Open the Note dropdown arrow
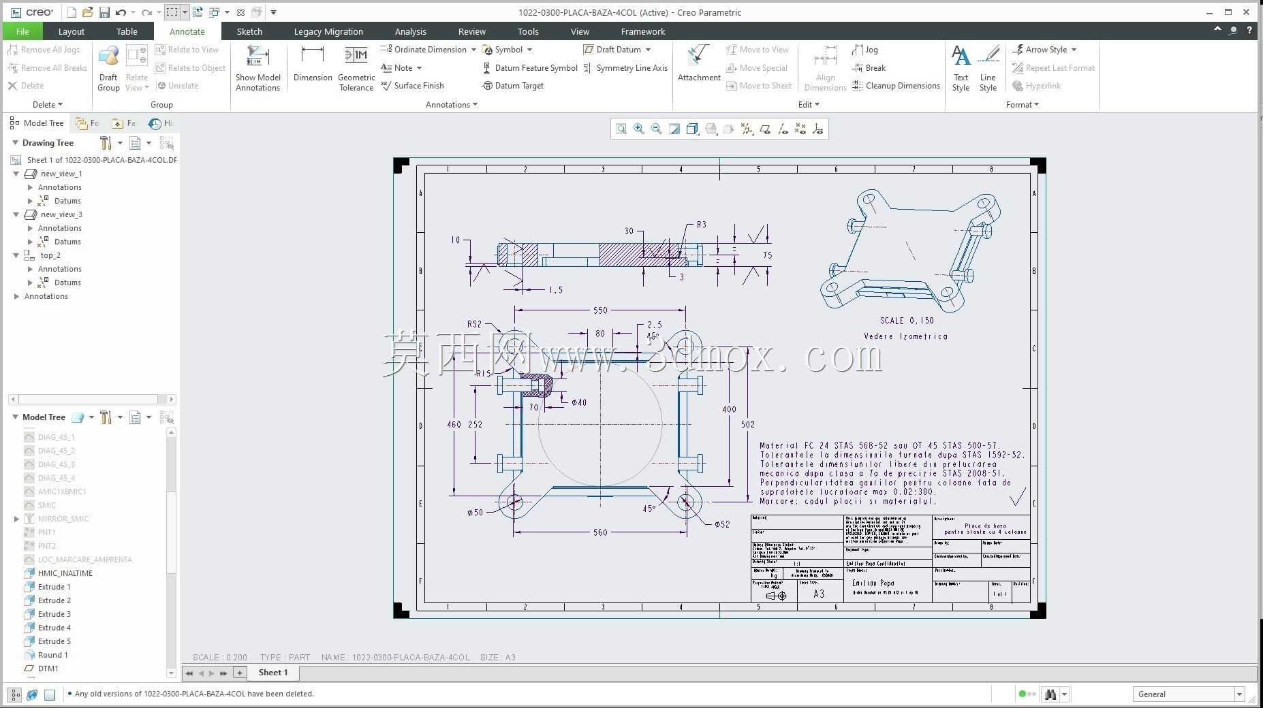 (x=419, y=68)
